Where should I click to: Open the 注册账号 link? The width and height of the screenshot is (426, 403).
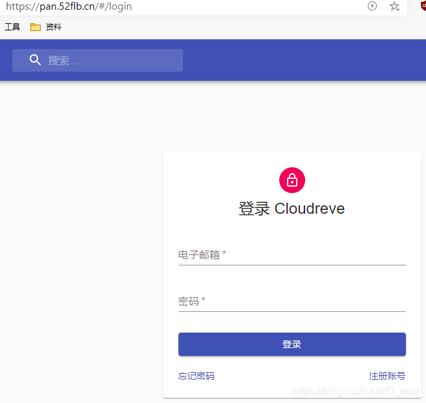click(x=387, y=376)
